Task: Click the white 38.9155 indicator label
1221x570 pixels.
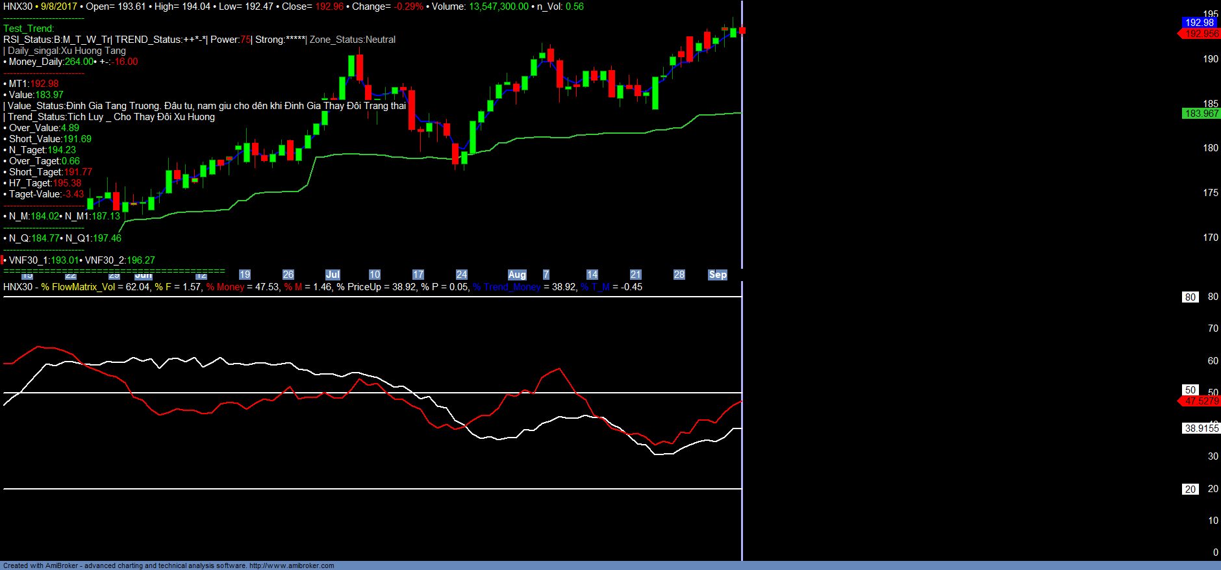Action: coord(1202,428)
